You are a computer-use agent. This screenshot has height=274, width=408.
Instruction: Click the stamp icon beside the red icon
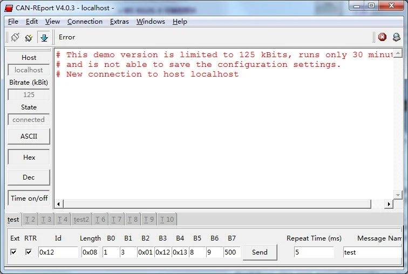tap(396, 37)
